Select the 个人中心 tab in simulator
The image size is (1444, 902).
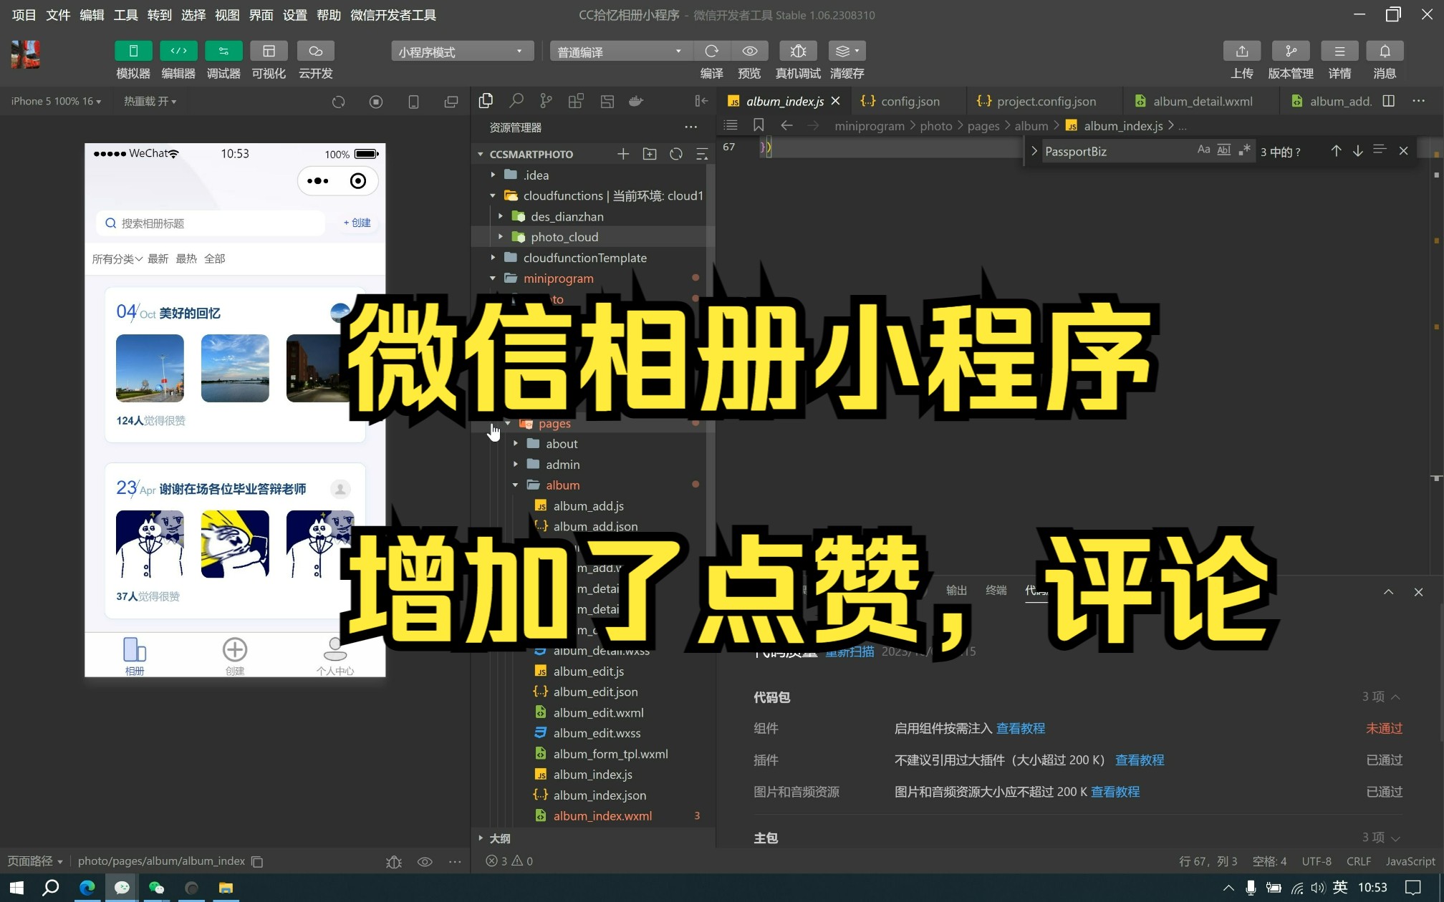point(334,656)
